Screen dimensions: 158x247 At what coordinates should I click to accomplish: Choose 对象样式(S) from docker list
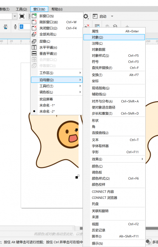click(x=114, y=56)
